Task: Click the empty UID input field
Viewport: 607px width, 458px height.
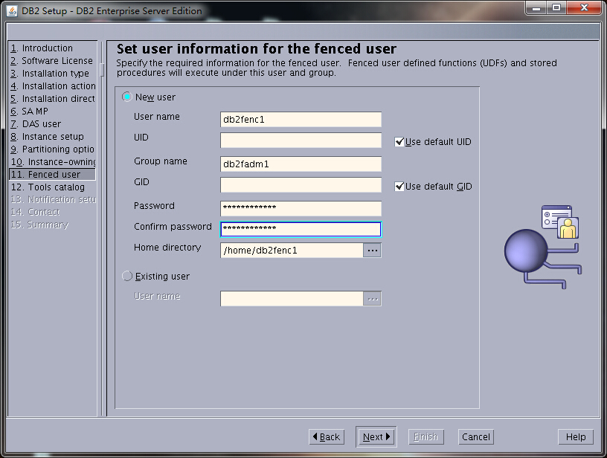Action: pyautogui.click(x=301, y=141)
